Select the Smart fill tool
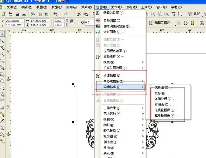The width and height of the screenshot is (206, 158). coord(2,67)
